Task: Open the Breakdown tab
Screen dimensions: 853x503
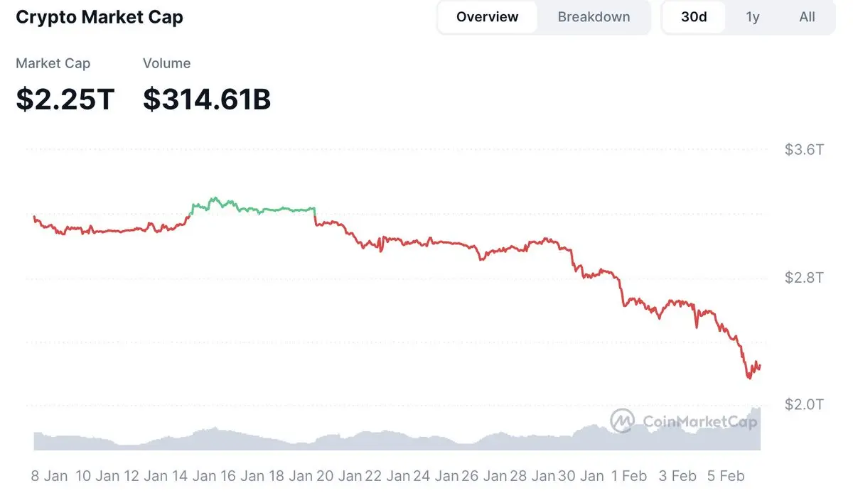Action: point(594,17)
